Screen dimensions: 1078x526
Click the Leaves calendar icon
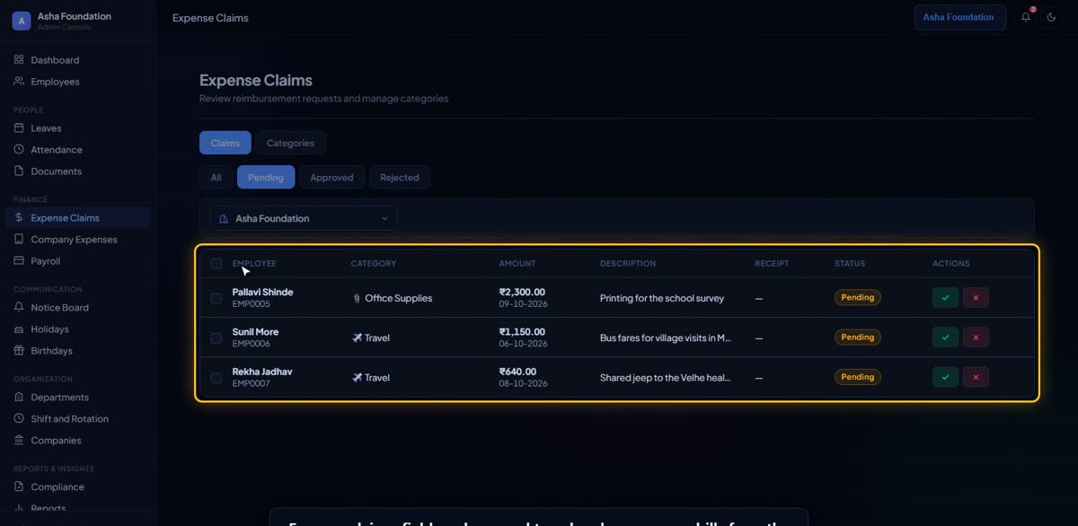click(19, 128)
